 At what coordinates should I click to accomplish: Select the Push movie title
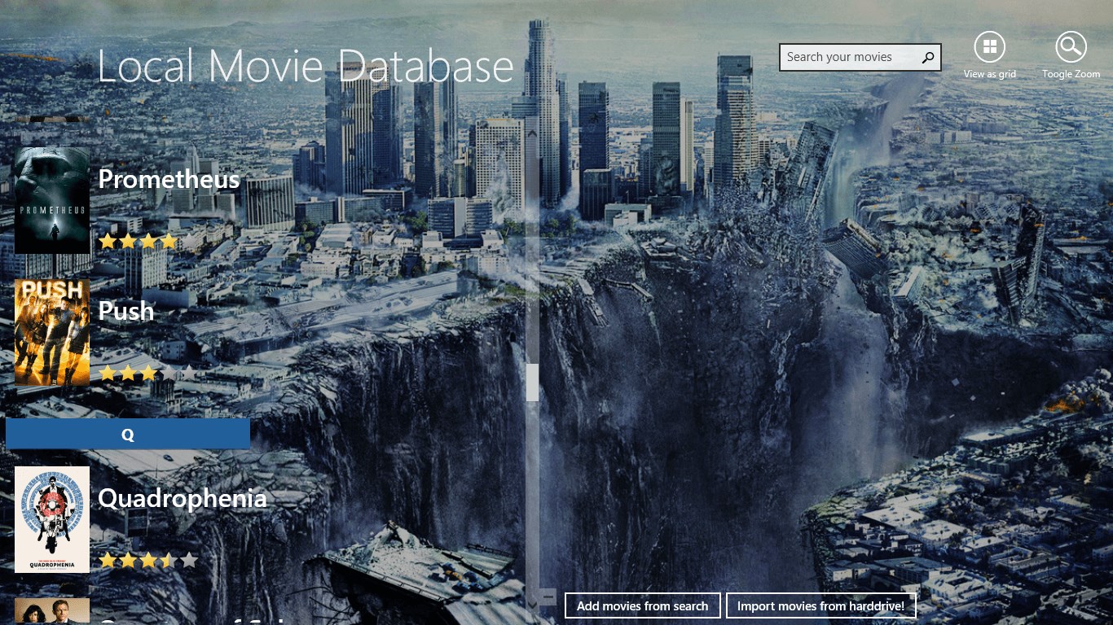tap(125, 311)
